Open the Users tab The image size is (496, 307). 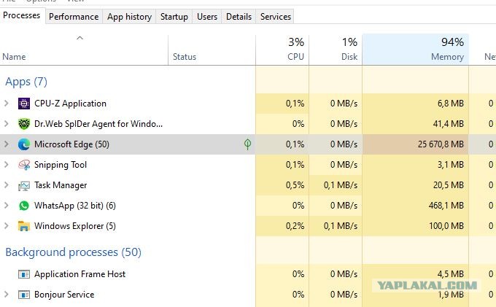(207, 17)
